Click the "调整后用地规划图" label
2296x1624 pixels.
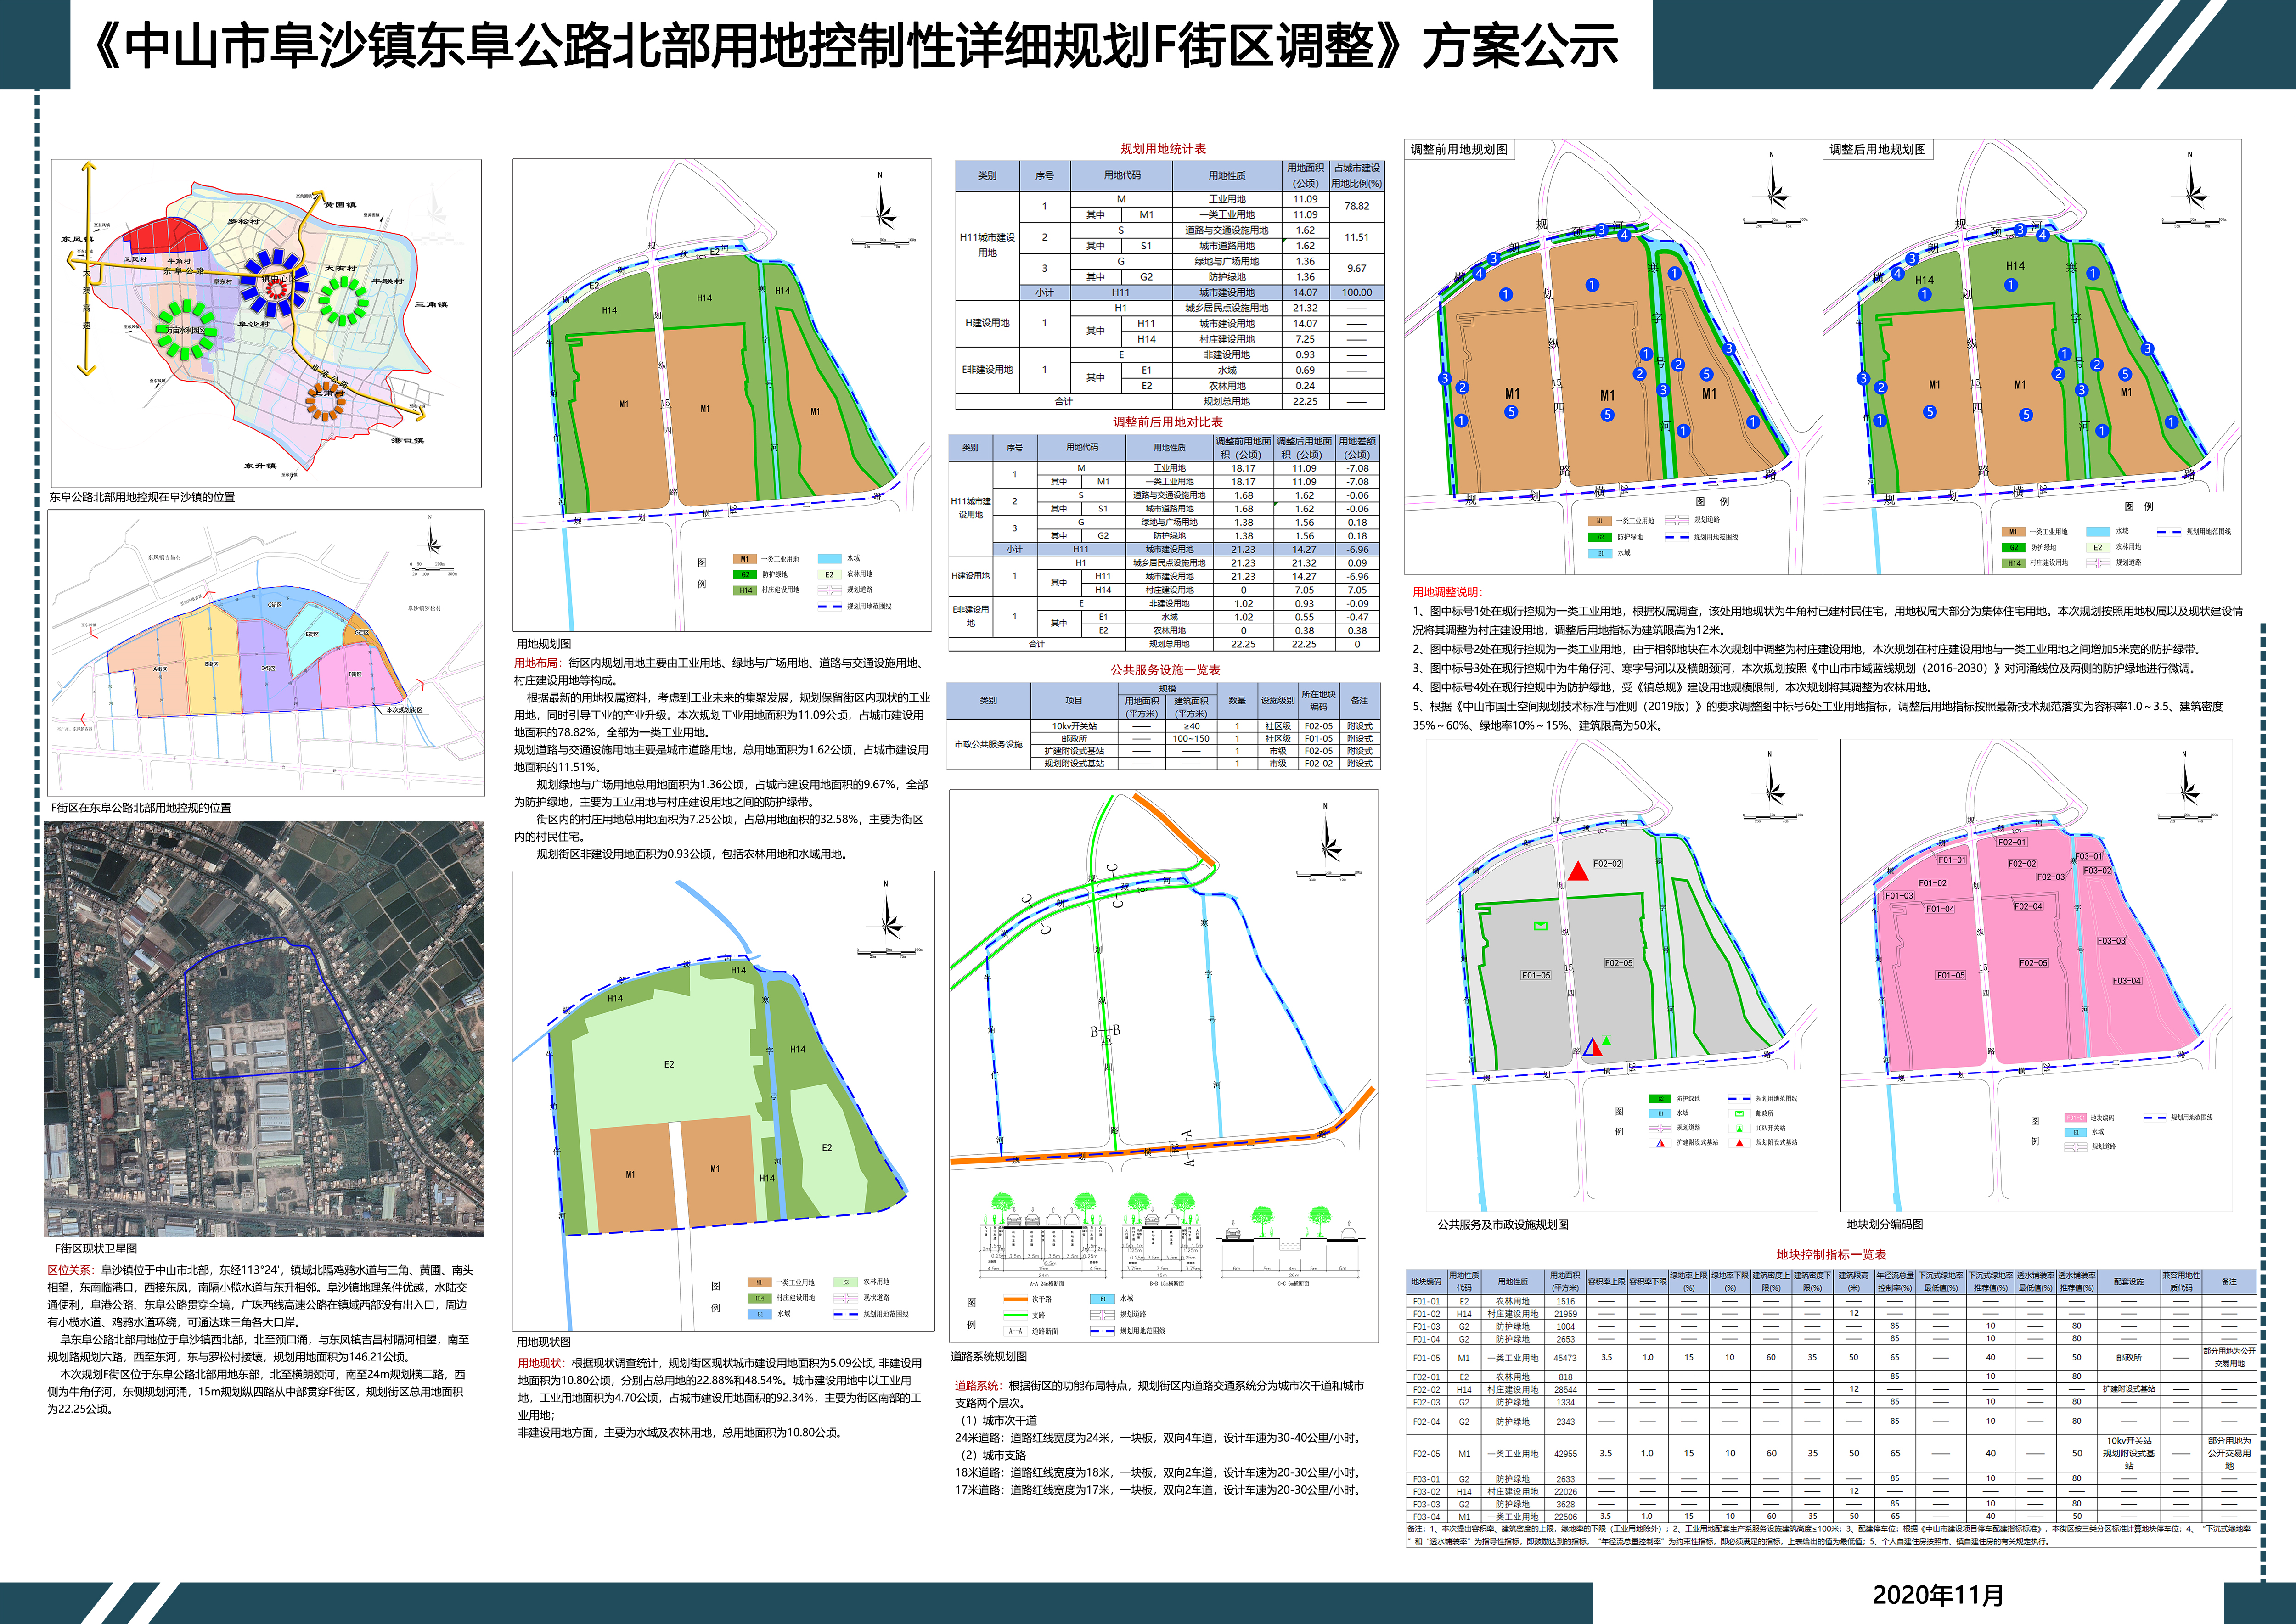click(x=1878, y=150)
